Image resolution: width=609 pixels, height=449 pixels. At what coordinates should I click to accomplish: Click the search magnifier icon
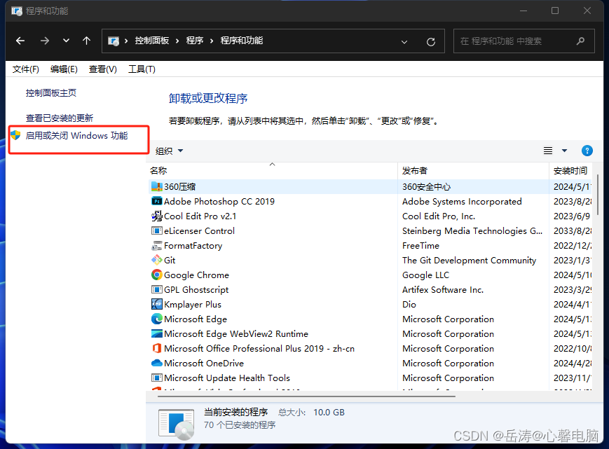[581, 41]
